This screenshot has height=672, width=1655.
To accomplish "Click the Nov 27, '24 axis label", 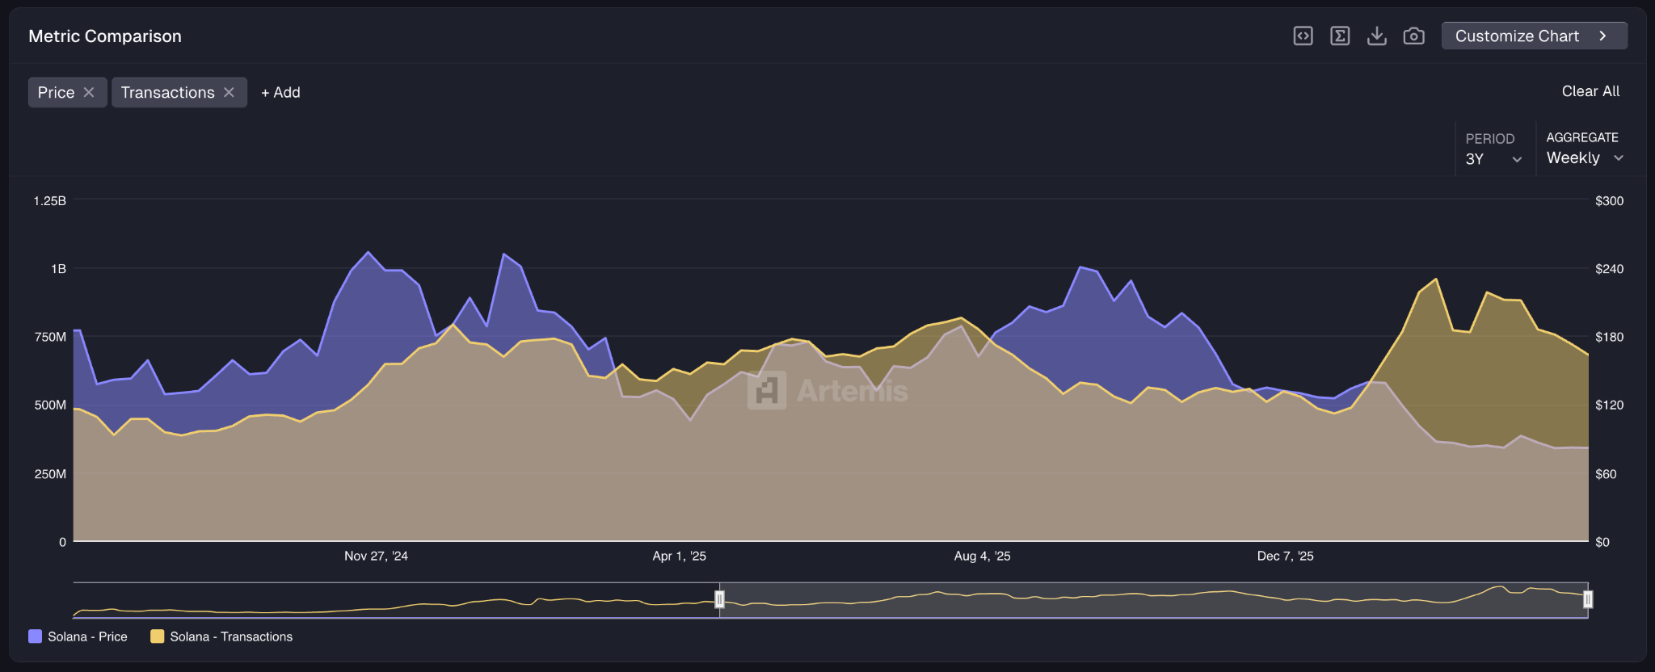I will click(376, 556).
